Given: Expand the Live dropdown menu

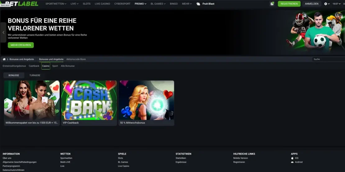Looking at the screenshot, I should pyautogui.click(x=75, y=4).
